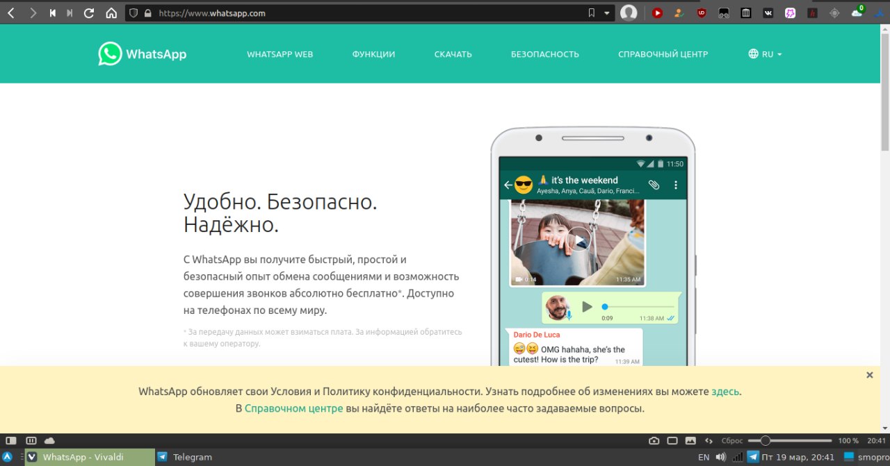The height and width of the screenshot is (466, 890).
Task: Open the system application menu launcher
Action: [x=8, y=457]
